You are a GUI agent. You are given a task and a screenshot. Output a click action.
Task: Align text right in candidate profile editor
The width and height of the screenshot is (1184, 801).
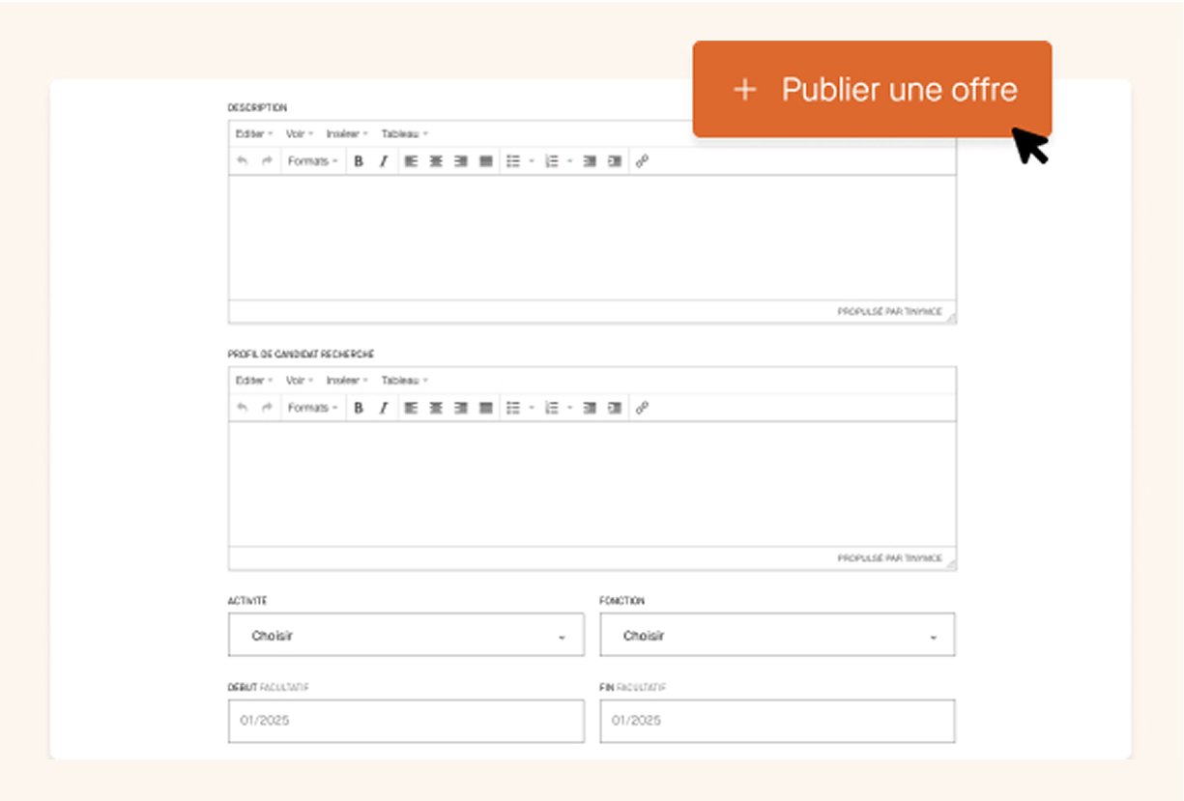(461, 408)
